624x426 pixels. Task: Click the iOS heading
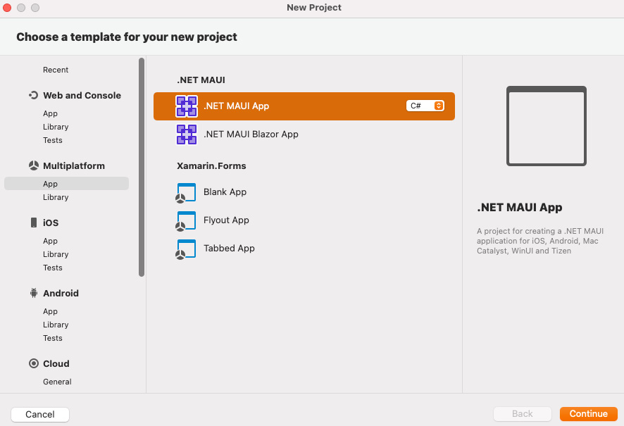click(51, 223)
